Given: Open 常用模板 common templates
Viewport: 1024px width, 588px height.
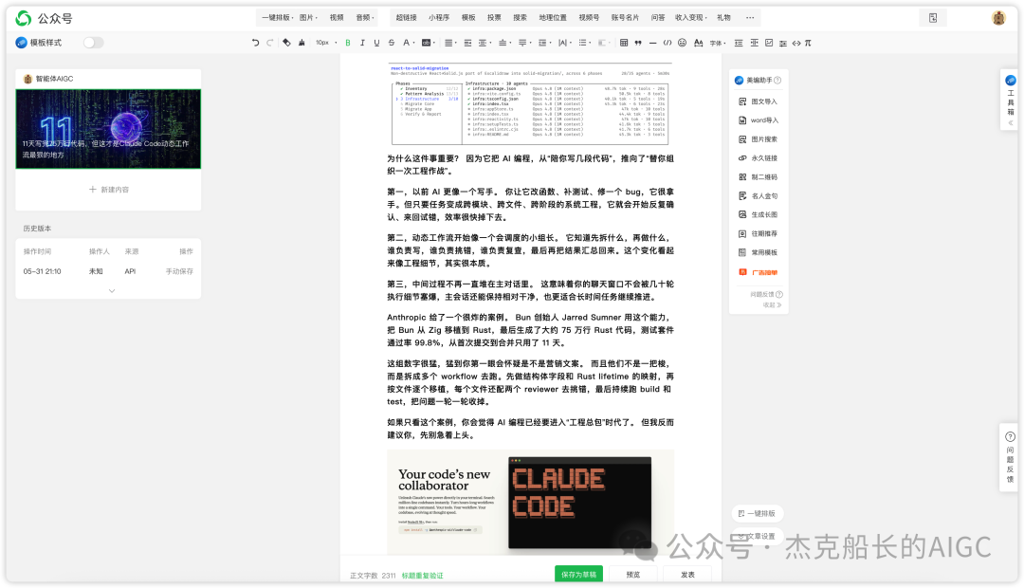Looking at the screenshot, I should [x=759, y=252].
